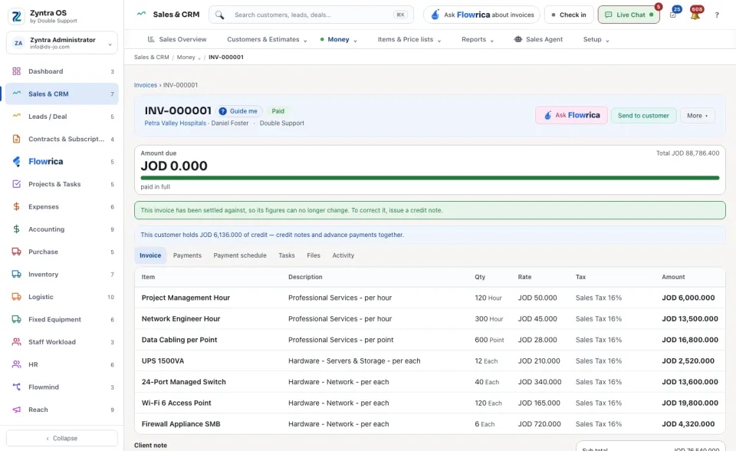Open the tasks checklist icon with 25 badge

coord(673,15)
